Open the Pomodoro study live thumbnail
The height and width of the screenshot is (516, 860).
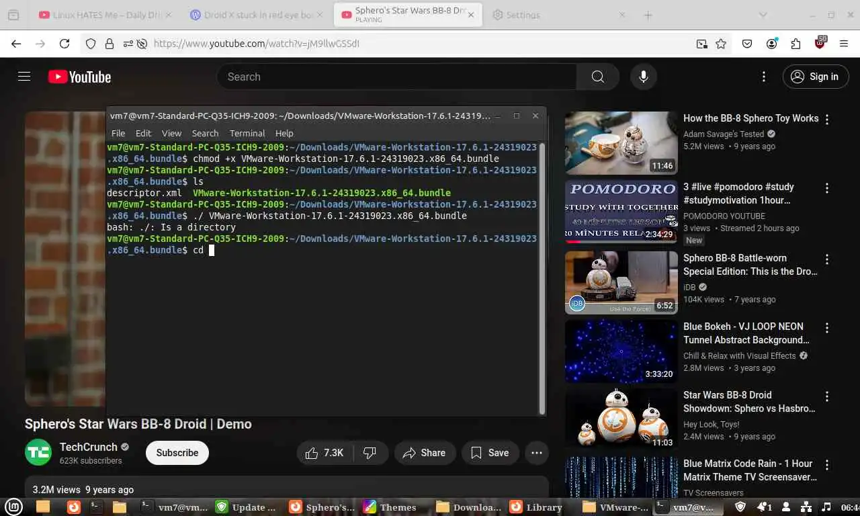tap(621, 212)
